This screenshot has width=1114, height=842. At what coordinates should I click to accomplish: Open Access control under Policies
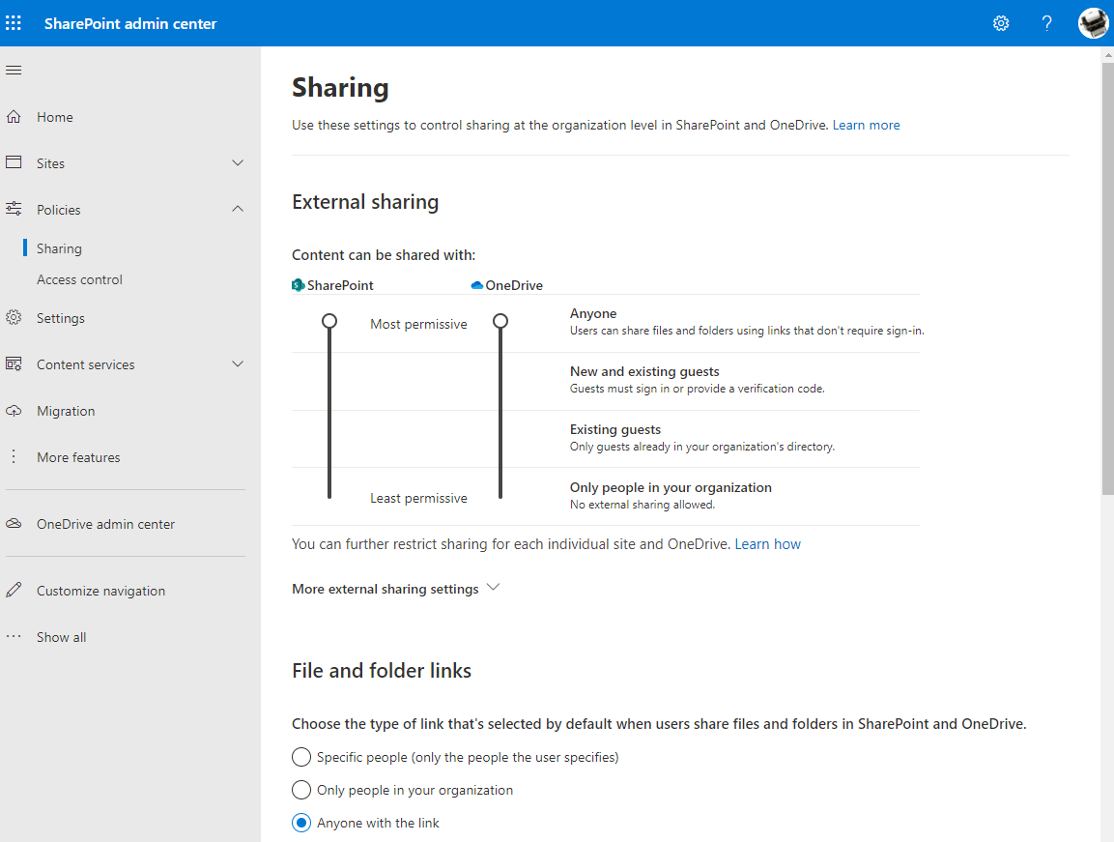coord(79,279)
